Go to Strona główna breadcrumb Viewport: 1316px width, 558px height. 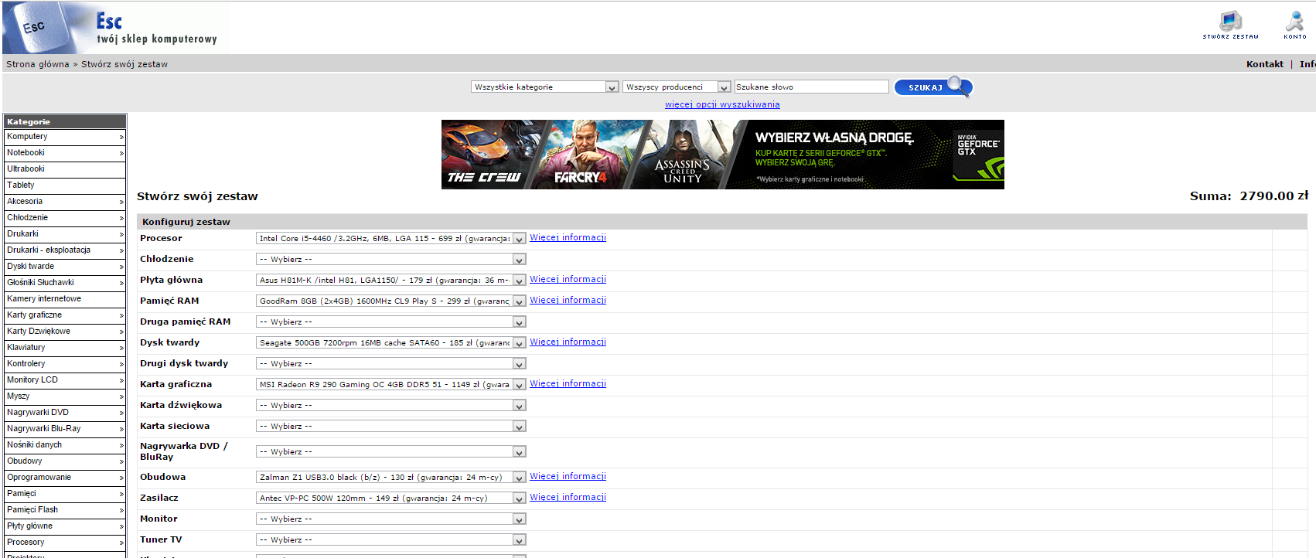point(38,64)
